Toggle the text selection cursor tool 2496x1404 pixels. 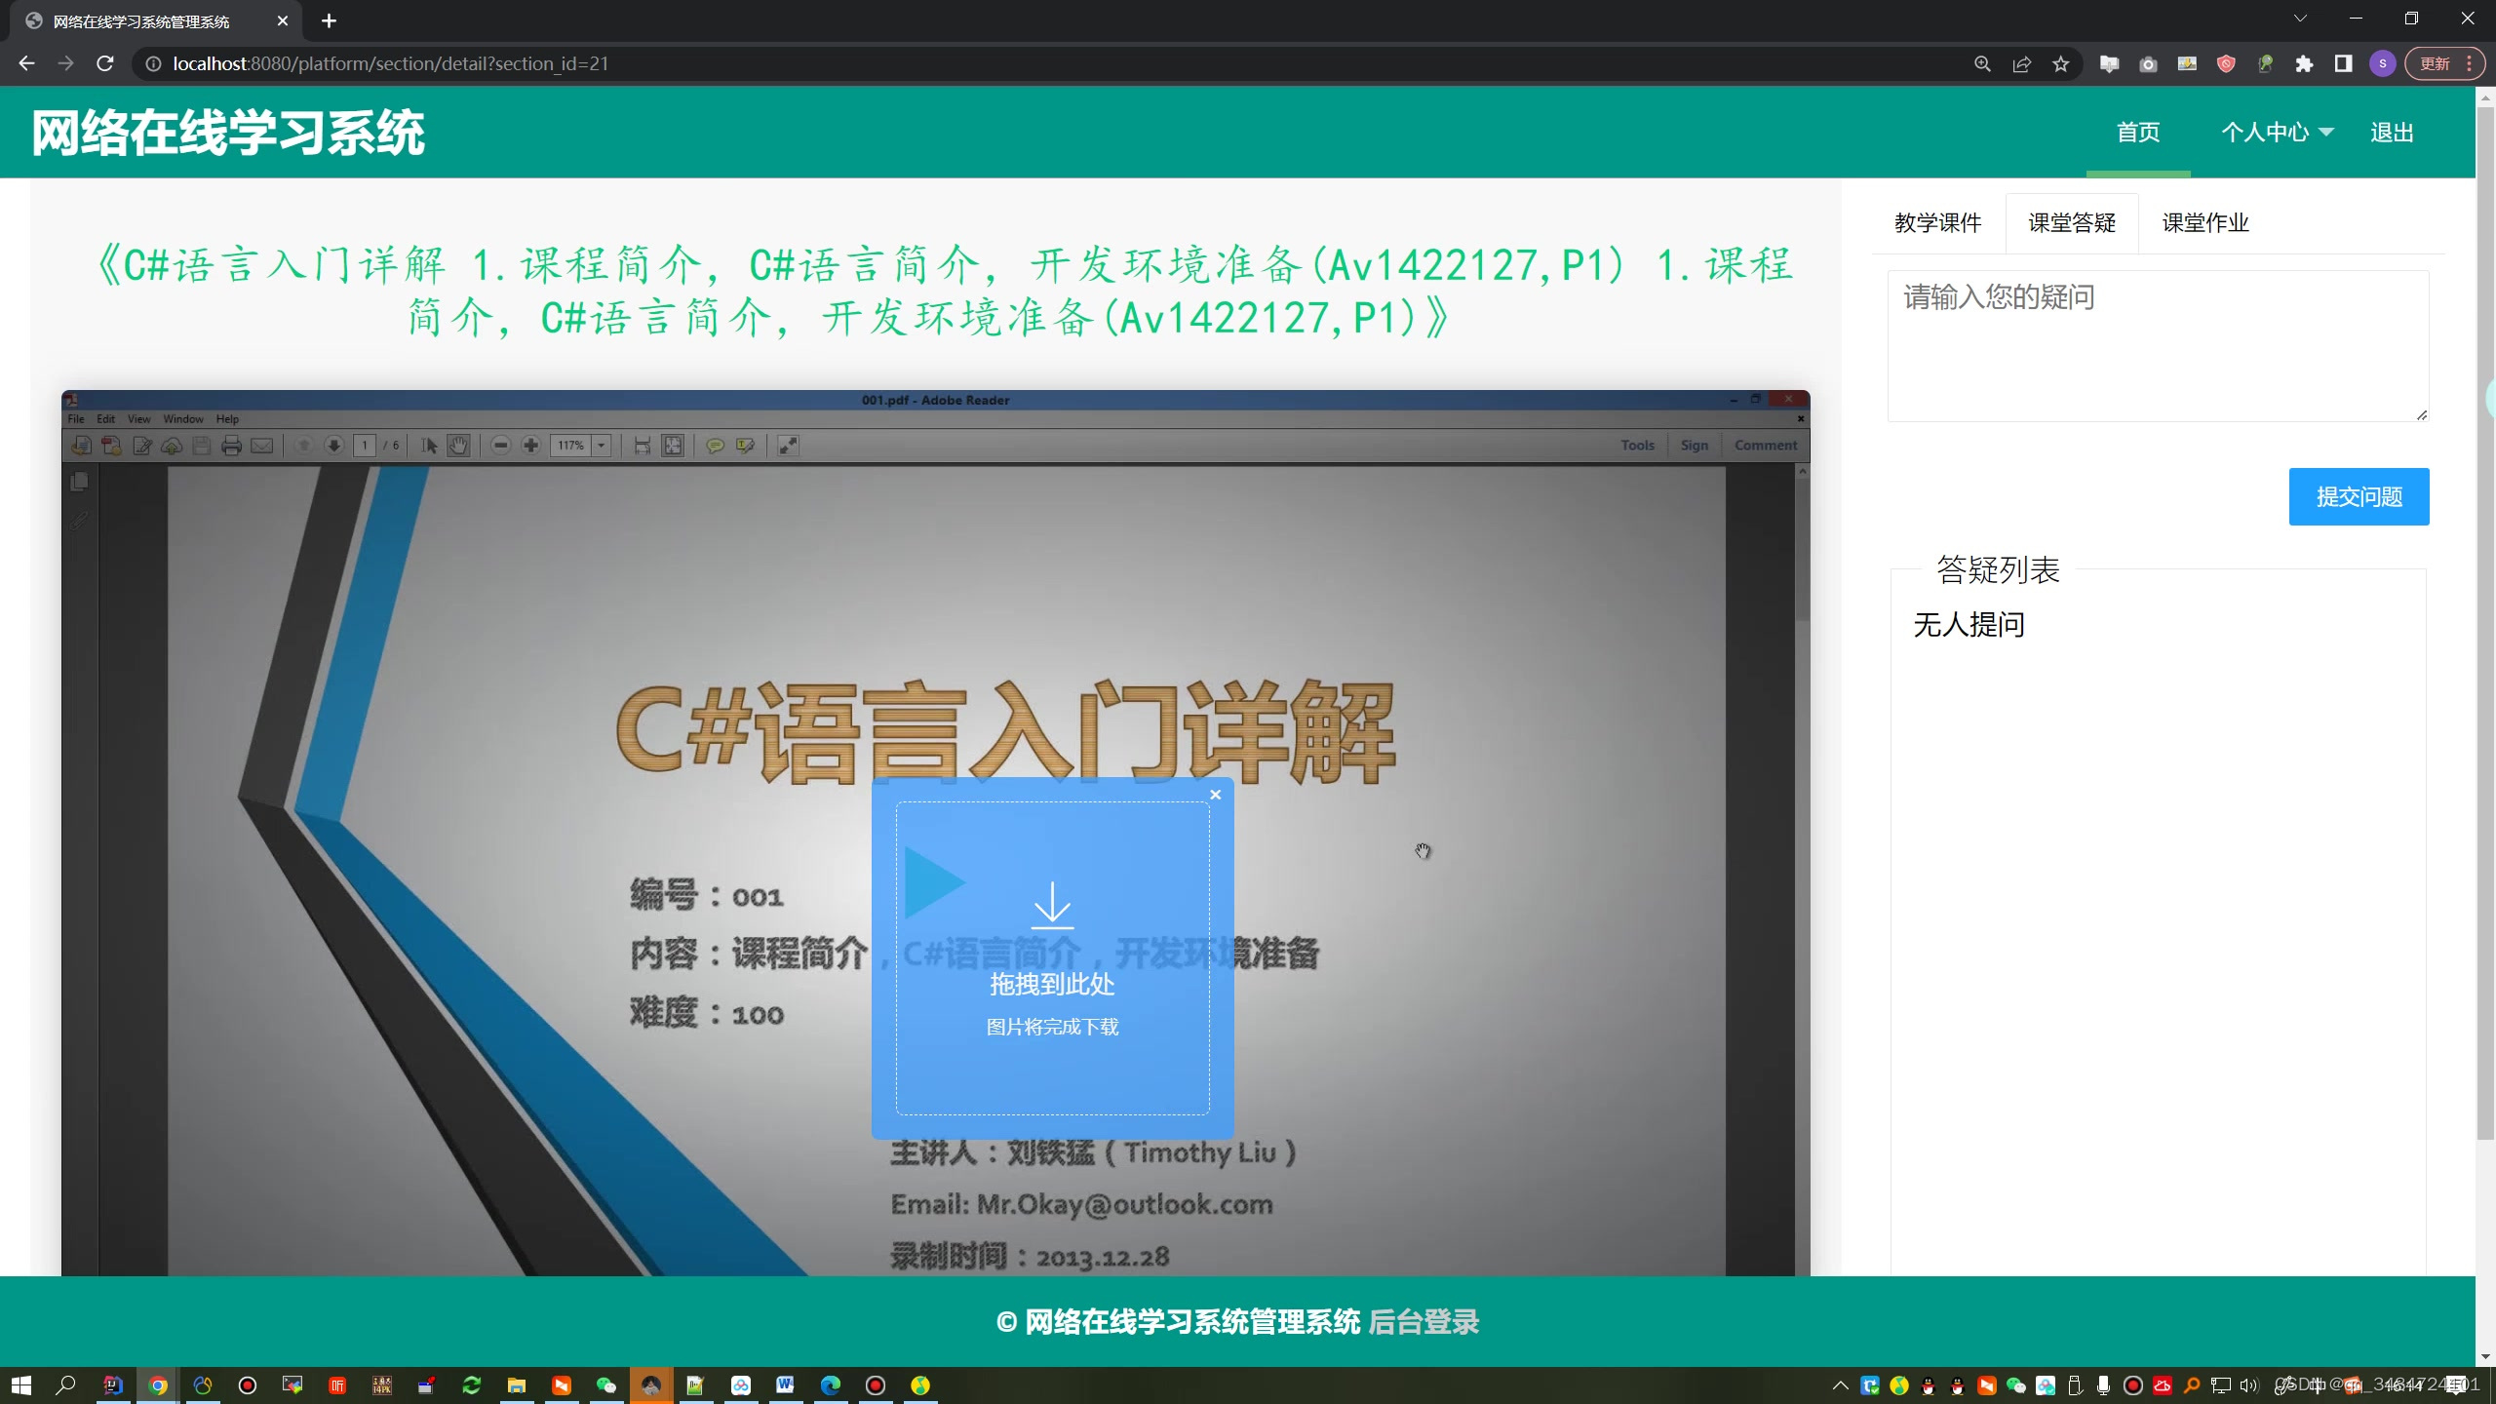430,446
